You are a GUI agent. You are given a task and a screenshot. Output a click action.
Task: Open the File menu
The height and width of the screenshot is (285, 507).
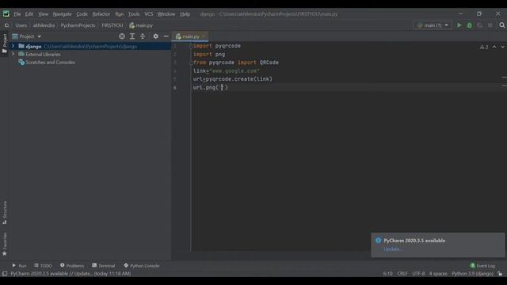pyautogui.click(x=17, y=14)
